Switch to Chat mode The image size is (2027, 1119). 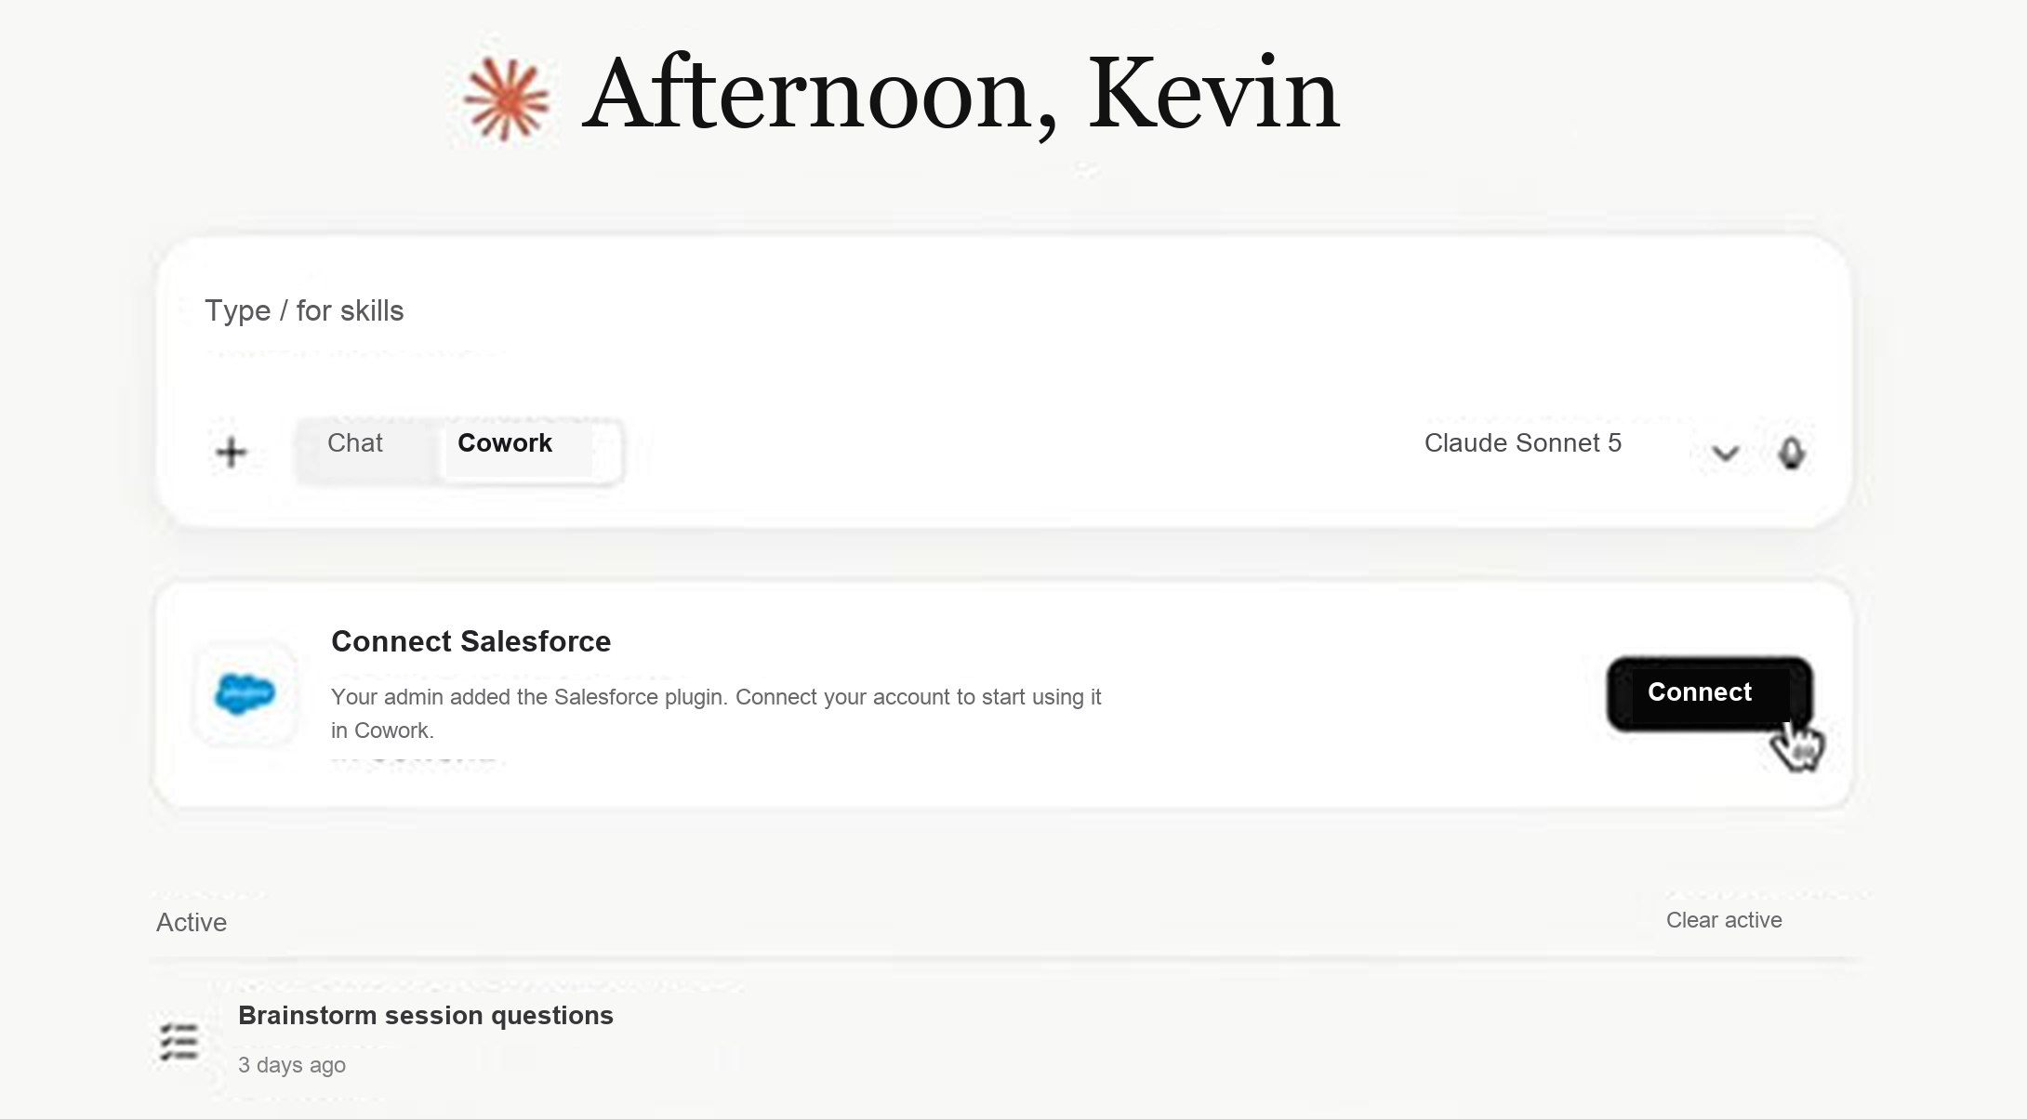(x=355, y=443)
